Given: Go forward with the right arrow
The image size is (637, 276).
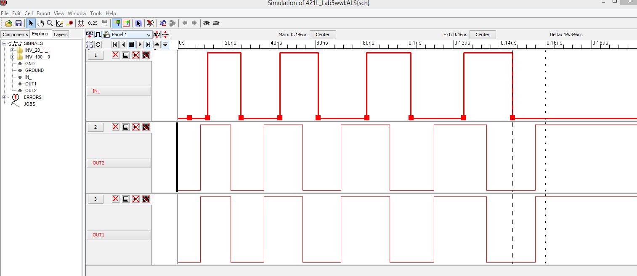Looking at the screenshot, I should 194,23.
